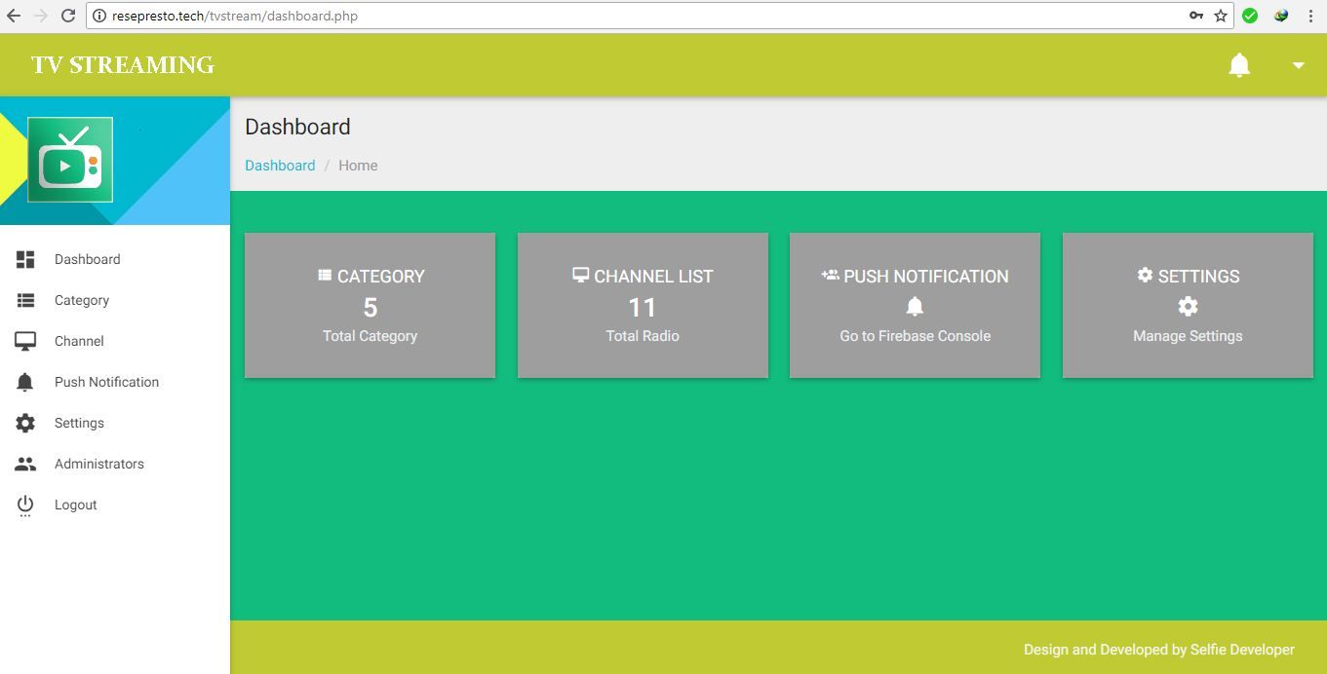
Task: Click the Logout power icon
Action: [25, 505]
